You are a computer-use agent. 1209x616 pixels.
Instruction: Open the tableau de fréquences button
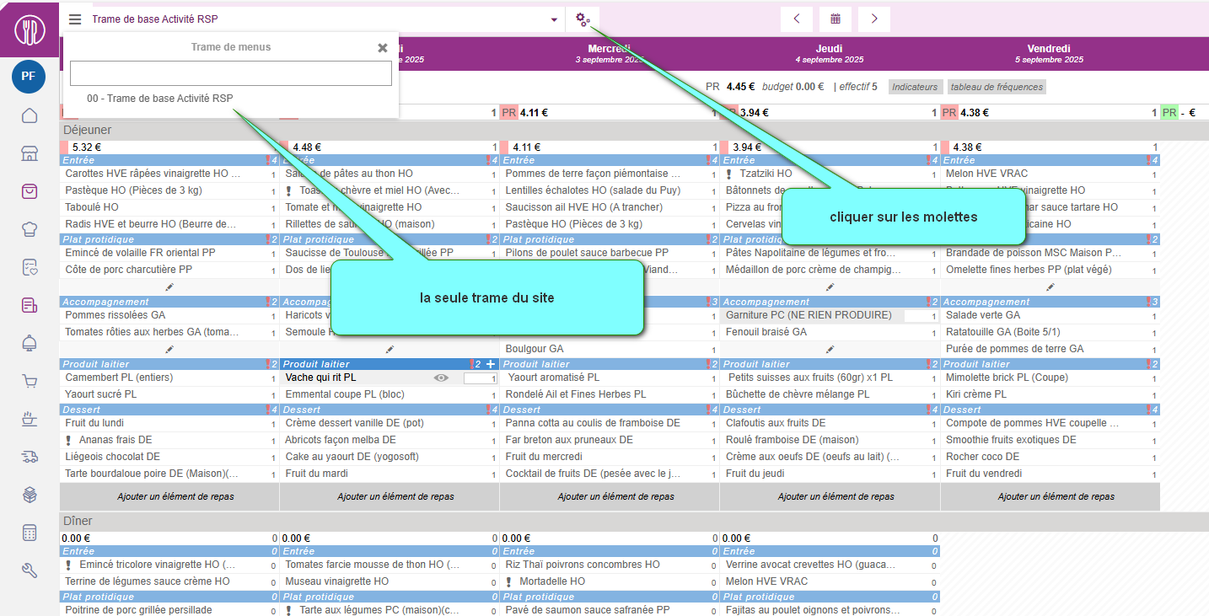click(x=997, y=87)
